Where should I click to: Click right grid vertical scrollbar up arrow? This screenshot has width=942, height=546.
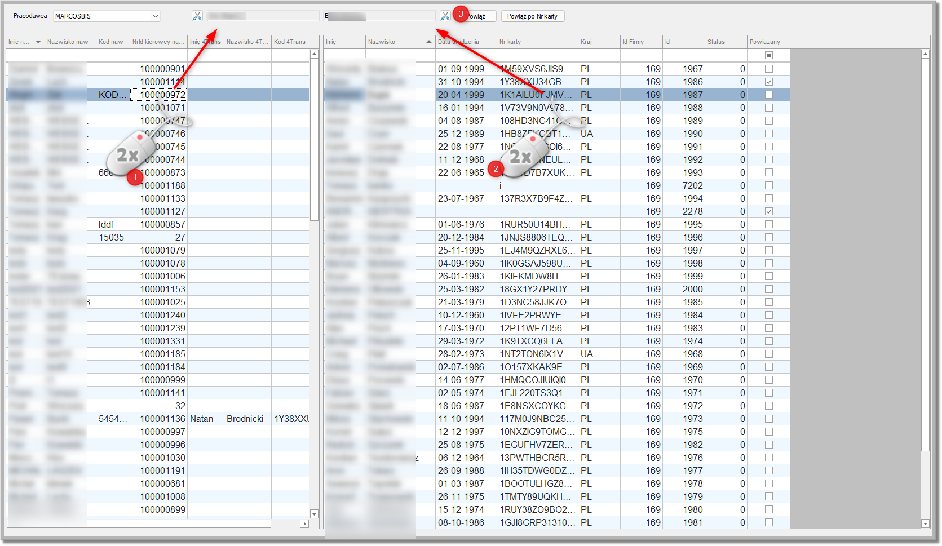point(925,54)
